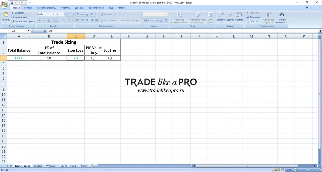Open the number format dropdown
The image size is (322, 172).
167,14
